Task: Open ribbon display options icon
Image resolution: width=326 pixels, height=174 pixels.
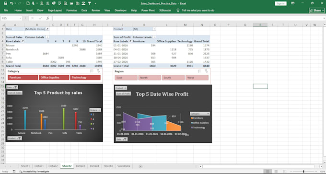Action: pos(293,3)
